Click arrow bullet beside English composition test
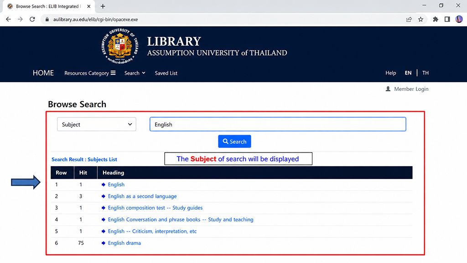Screen dimensions: 467x263 [x=104, y=208]
